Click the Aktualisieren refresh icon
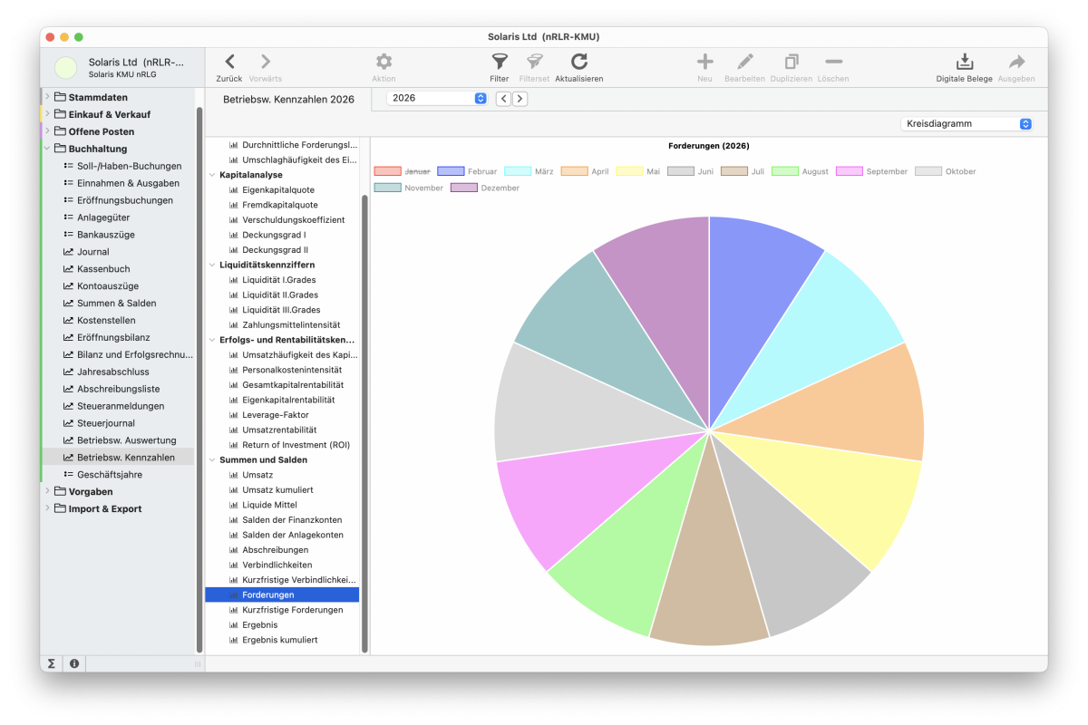The image size is (1088, 725). 578,62
